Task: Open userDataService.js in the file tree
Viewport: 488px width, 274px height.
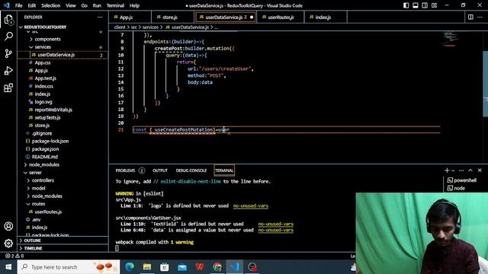Action: point(56,55)
